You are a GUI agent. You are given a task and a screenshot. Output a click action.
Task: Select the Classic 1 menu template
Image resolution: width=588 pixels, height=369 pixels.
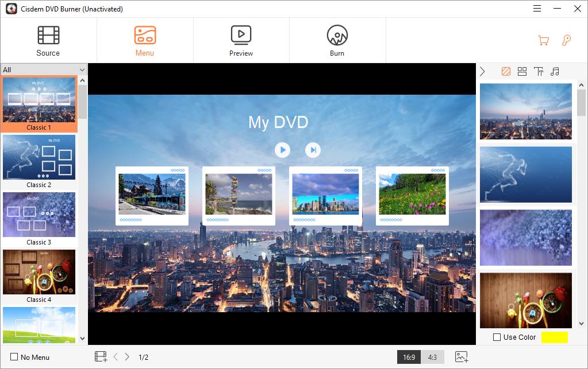click(x=39, y=104)
